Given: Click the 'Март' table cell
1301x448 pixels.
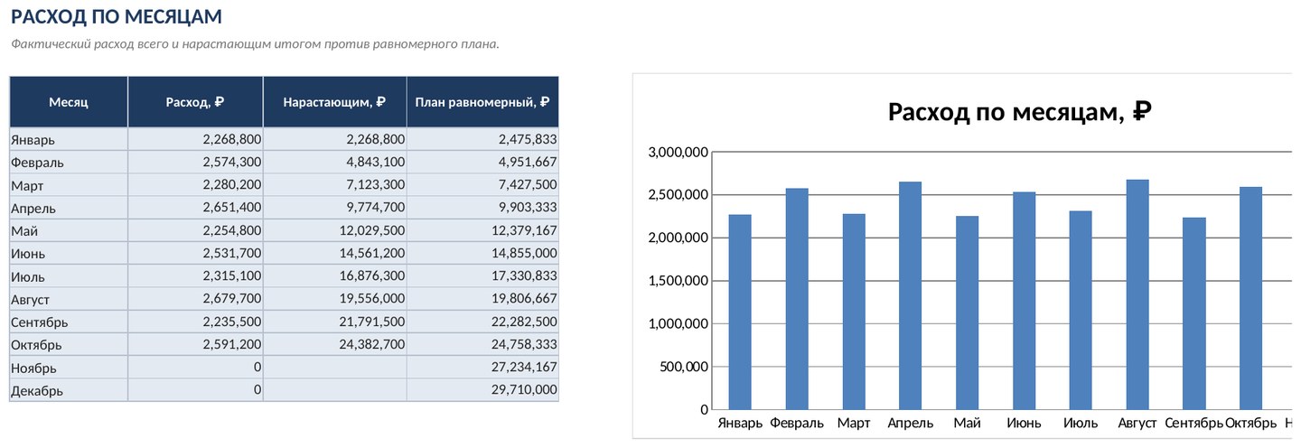Looking at the screenshot, I should tap(69, 185).
